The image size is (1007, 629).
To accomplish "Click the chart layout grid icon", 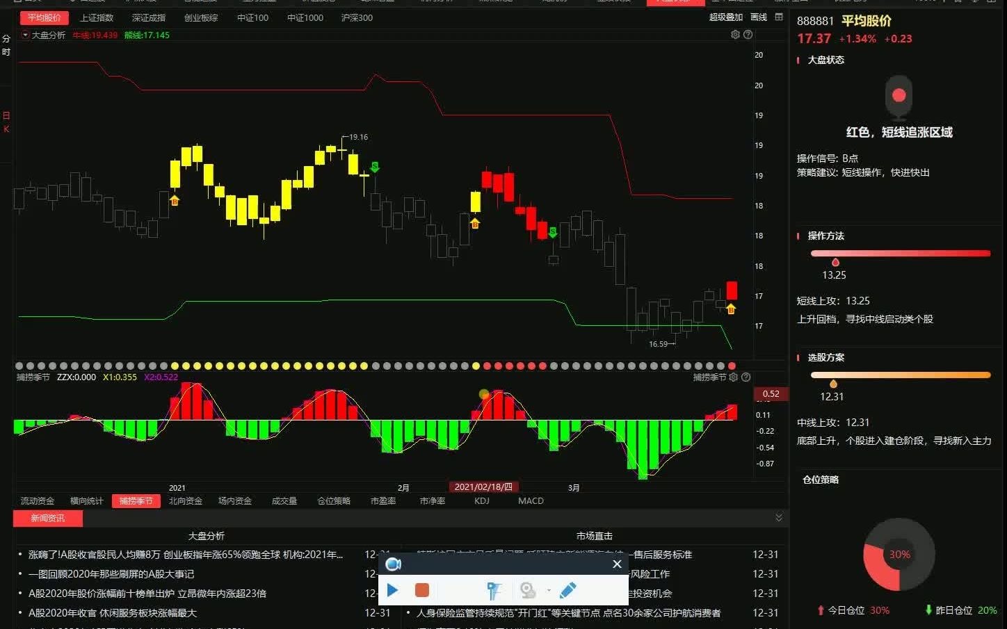I will (779, 17).
